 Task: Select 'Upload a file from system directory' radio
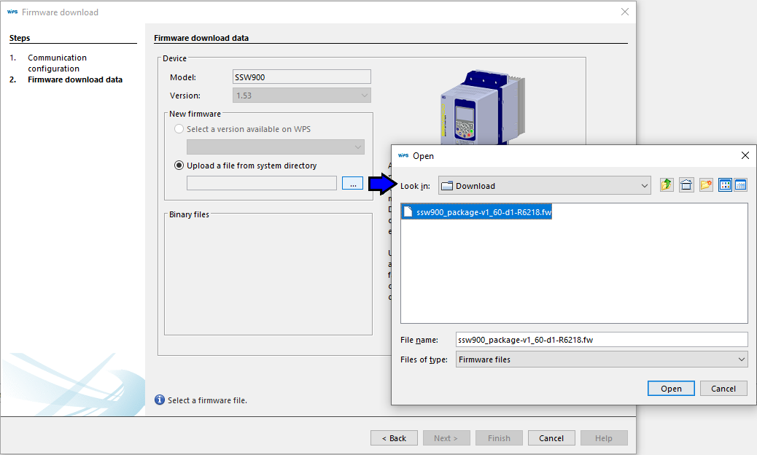179,166
